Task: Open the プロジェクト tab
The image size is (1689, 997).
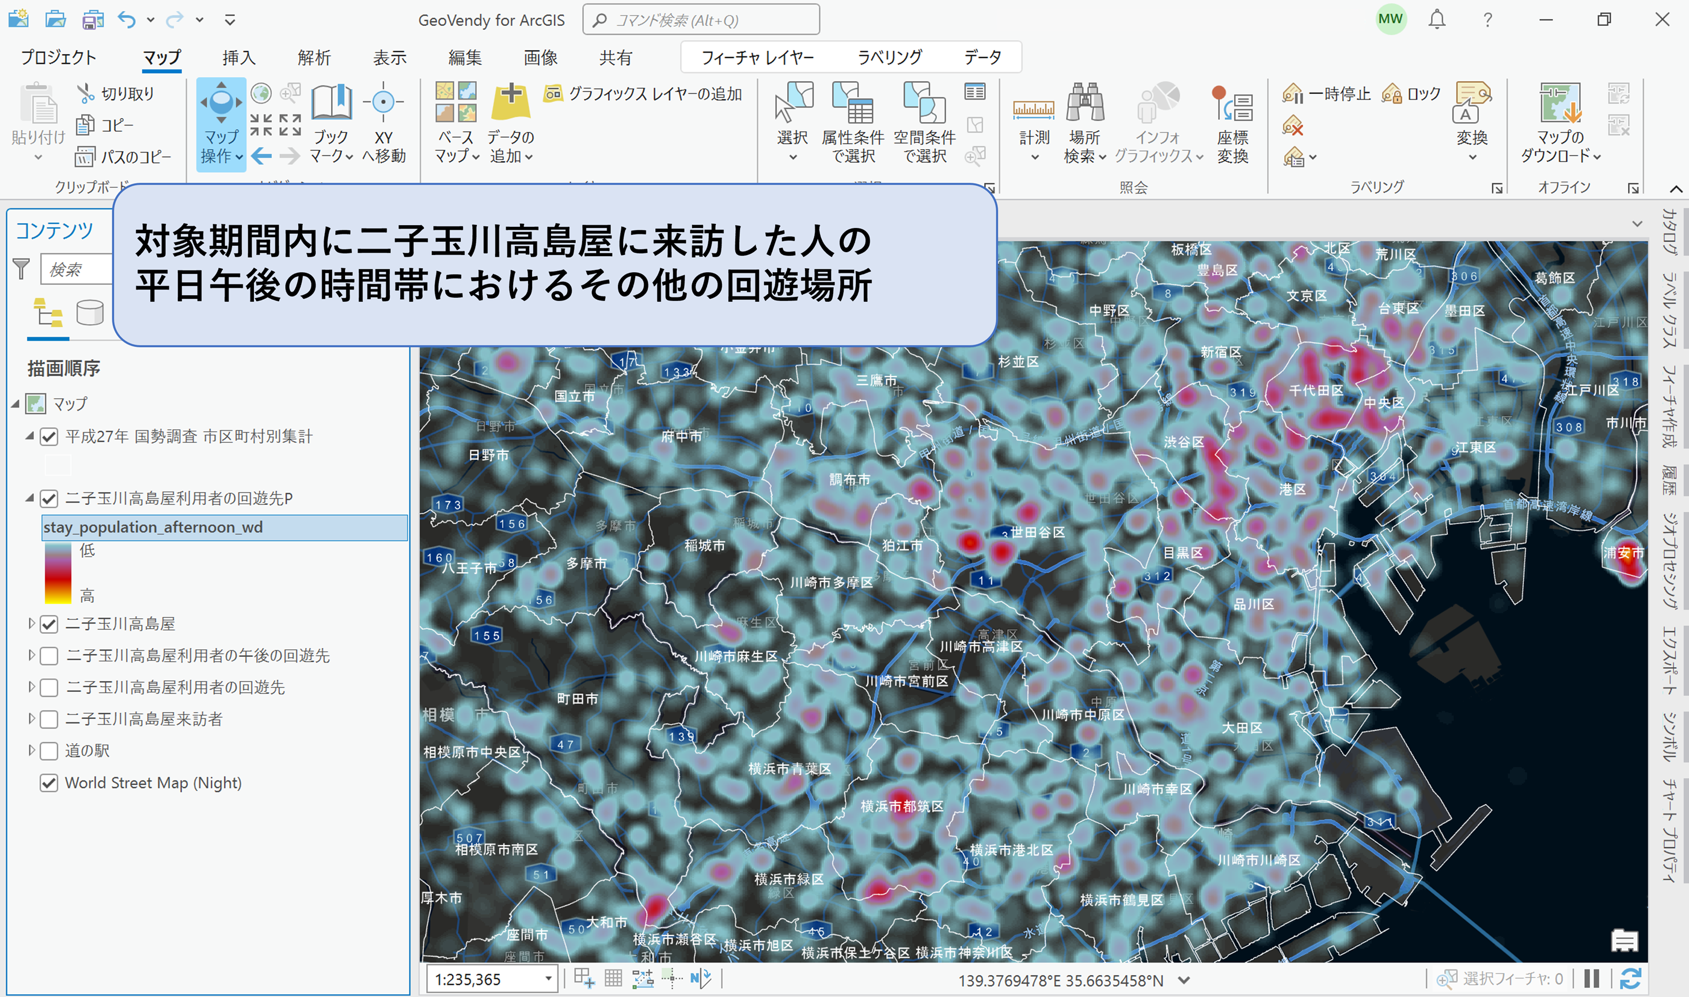Action: click(x=59, y=58)
